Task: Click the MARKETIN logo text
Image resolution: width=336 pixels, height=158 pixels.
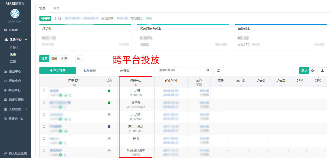Action: point(15,3)
